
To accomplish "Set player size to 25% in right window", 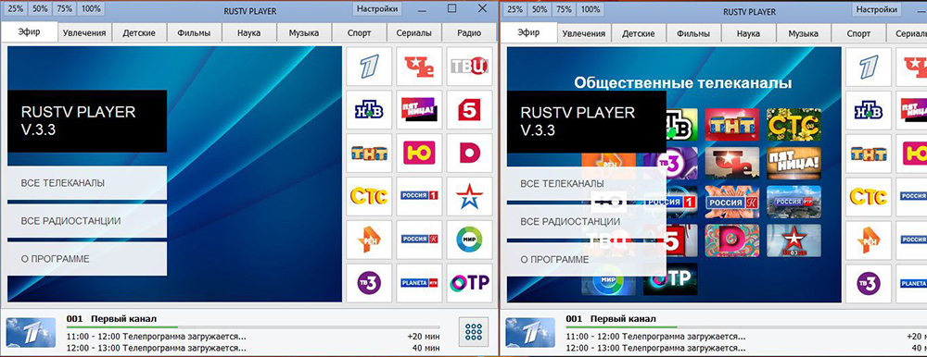I will tap(514, 9).
